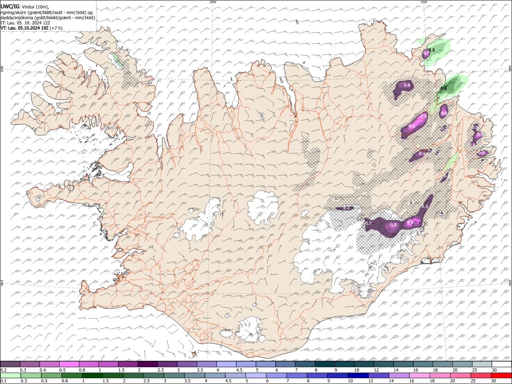Screen dimensions: 512x384
Task: Click the '15W' longitude label
Action: tap(424, 2)
